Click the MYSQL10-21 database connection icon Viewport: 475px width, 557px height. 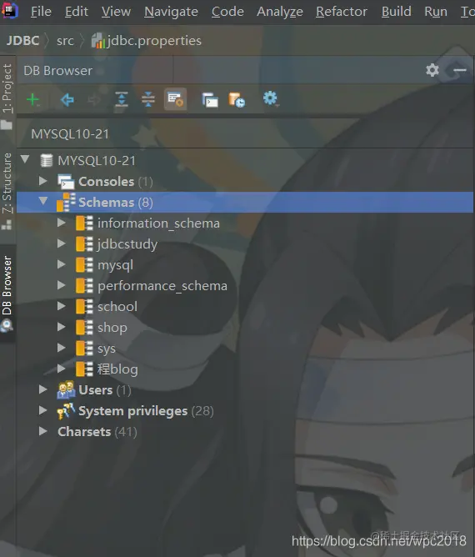pos(47,160)
